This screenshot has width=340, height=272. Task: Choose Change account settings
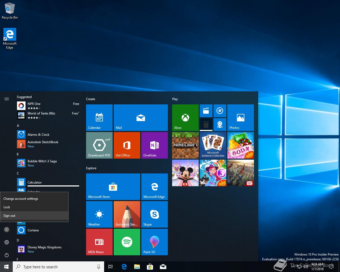tap(34, 198)
